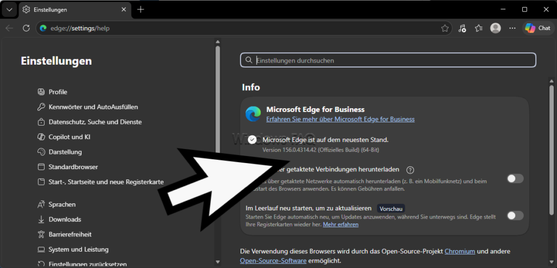Add page to favorites with star icon

tap(445, 28)
